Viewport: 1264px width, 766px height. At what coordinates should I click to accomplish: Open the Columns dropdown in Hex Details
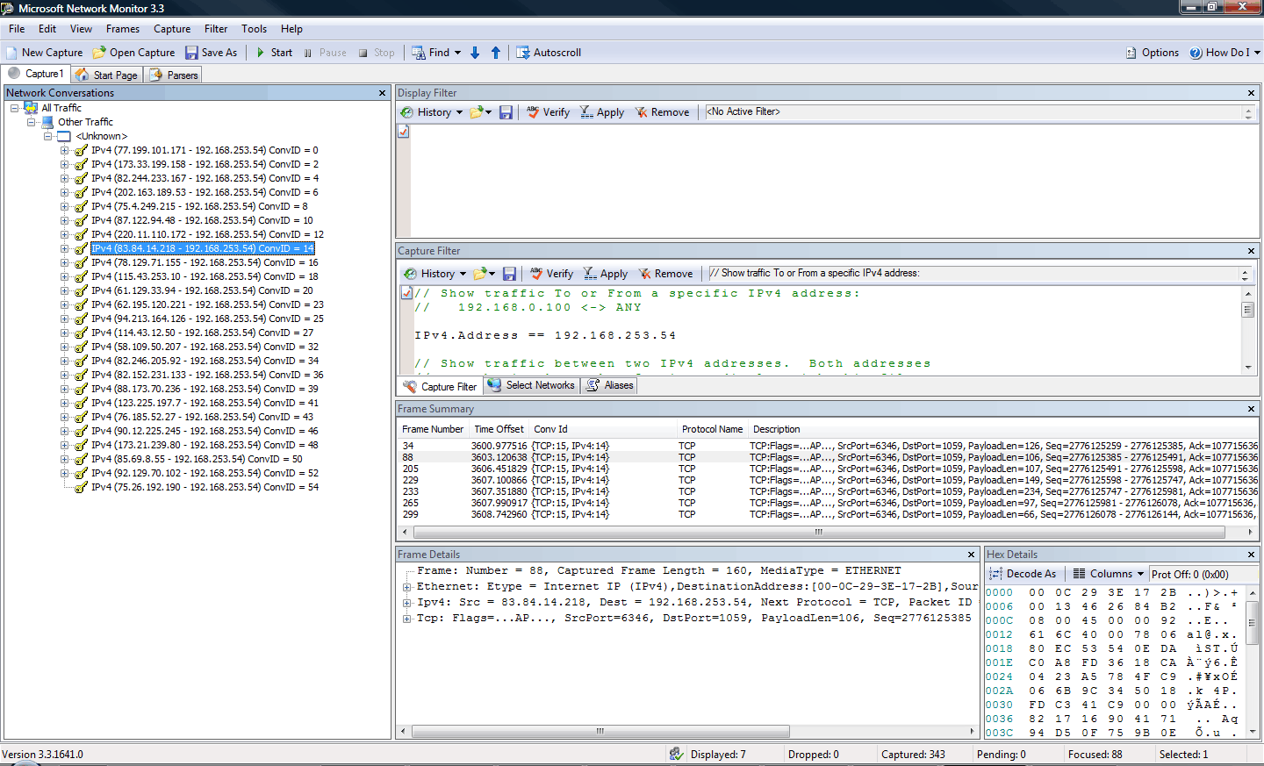pyautogui.click(x=1110, y=574)
